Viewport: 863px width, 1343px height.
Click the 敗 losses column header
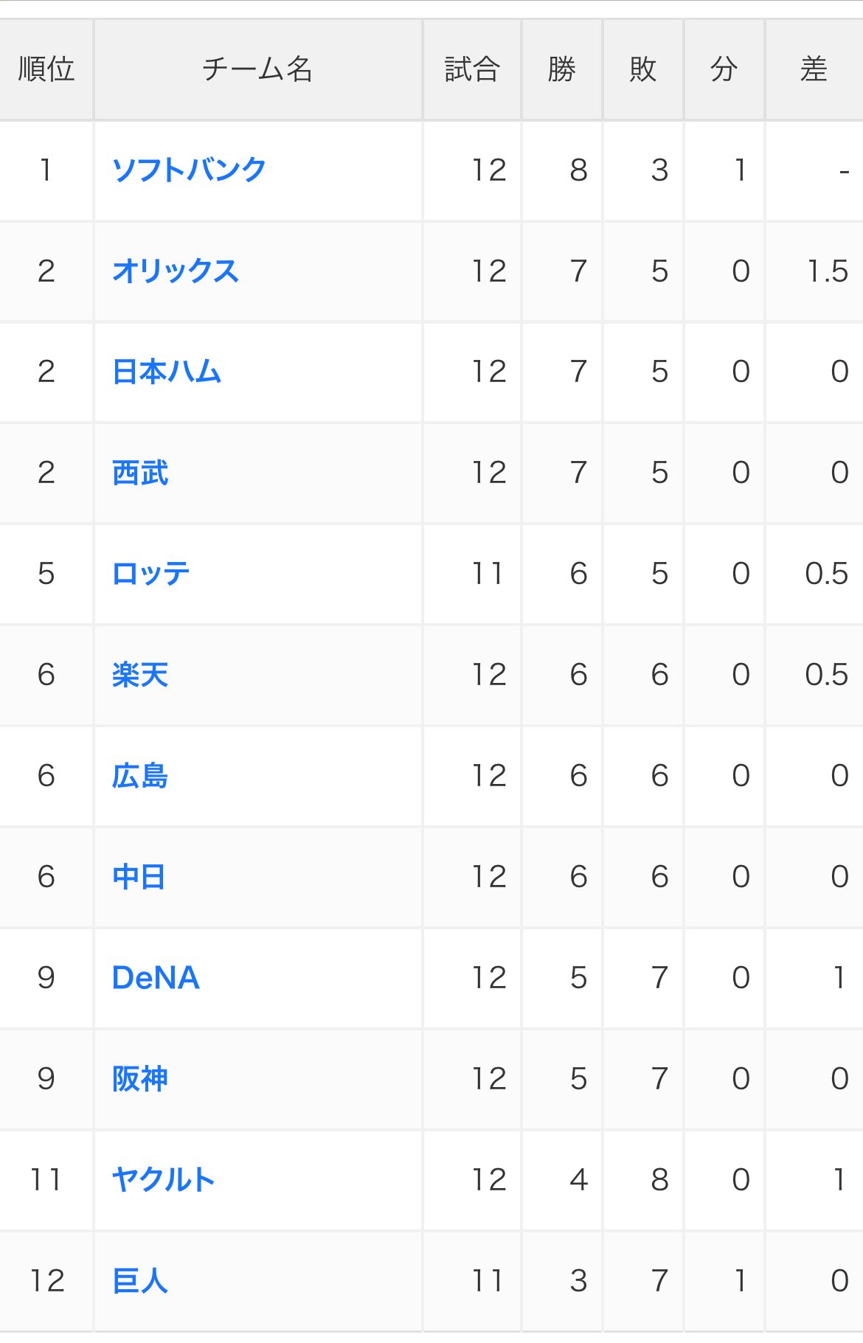point(643,69)
